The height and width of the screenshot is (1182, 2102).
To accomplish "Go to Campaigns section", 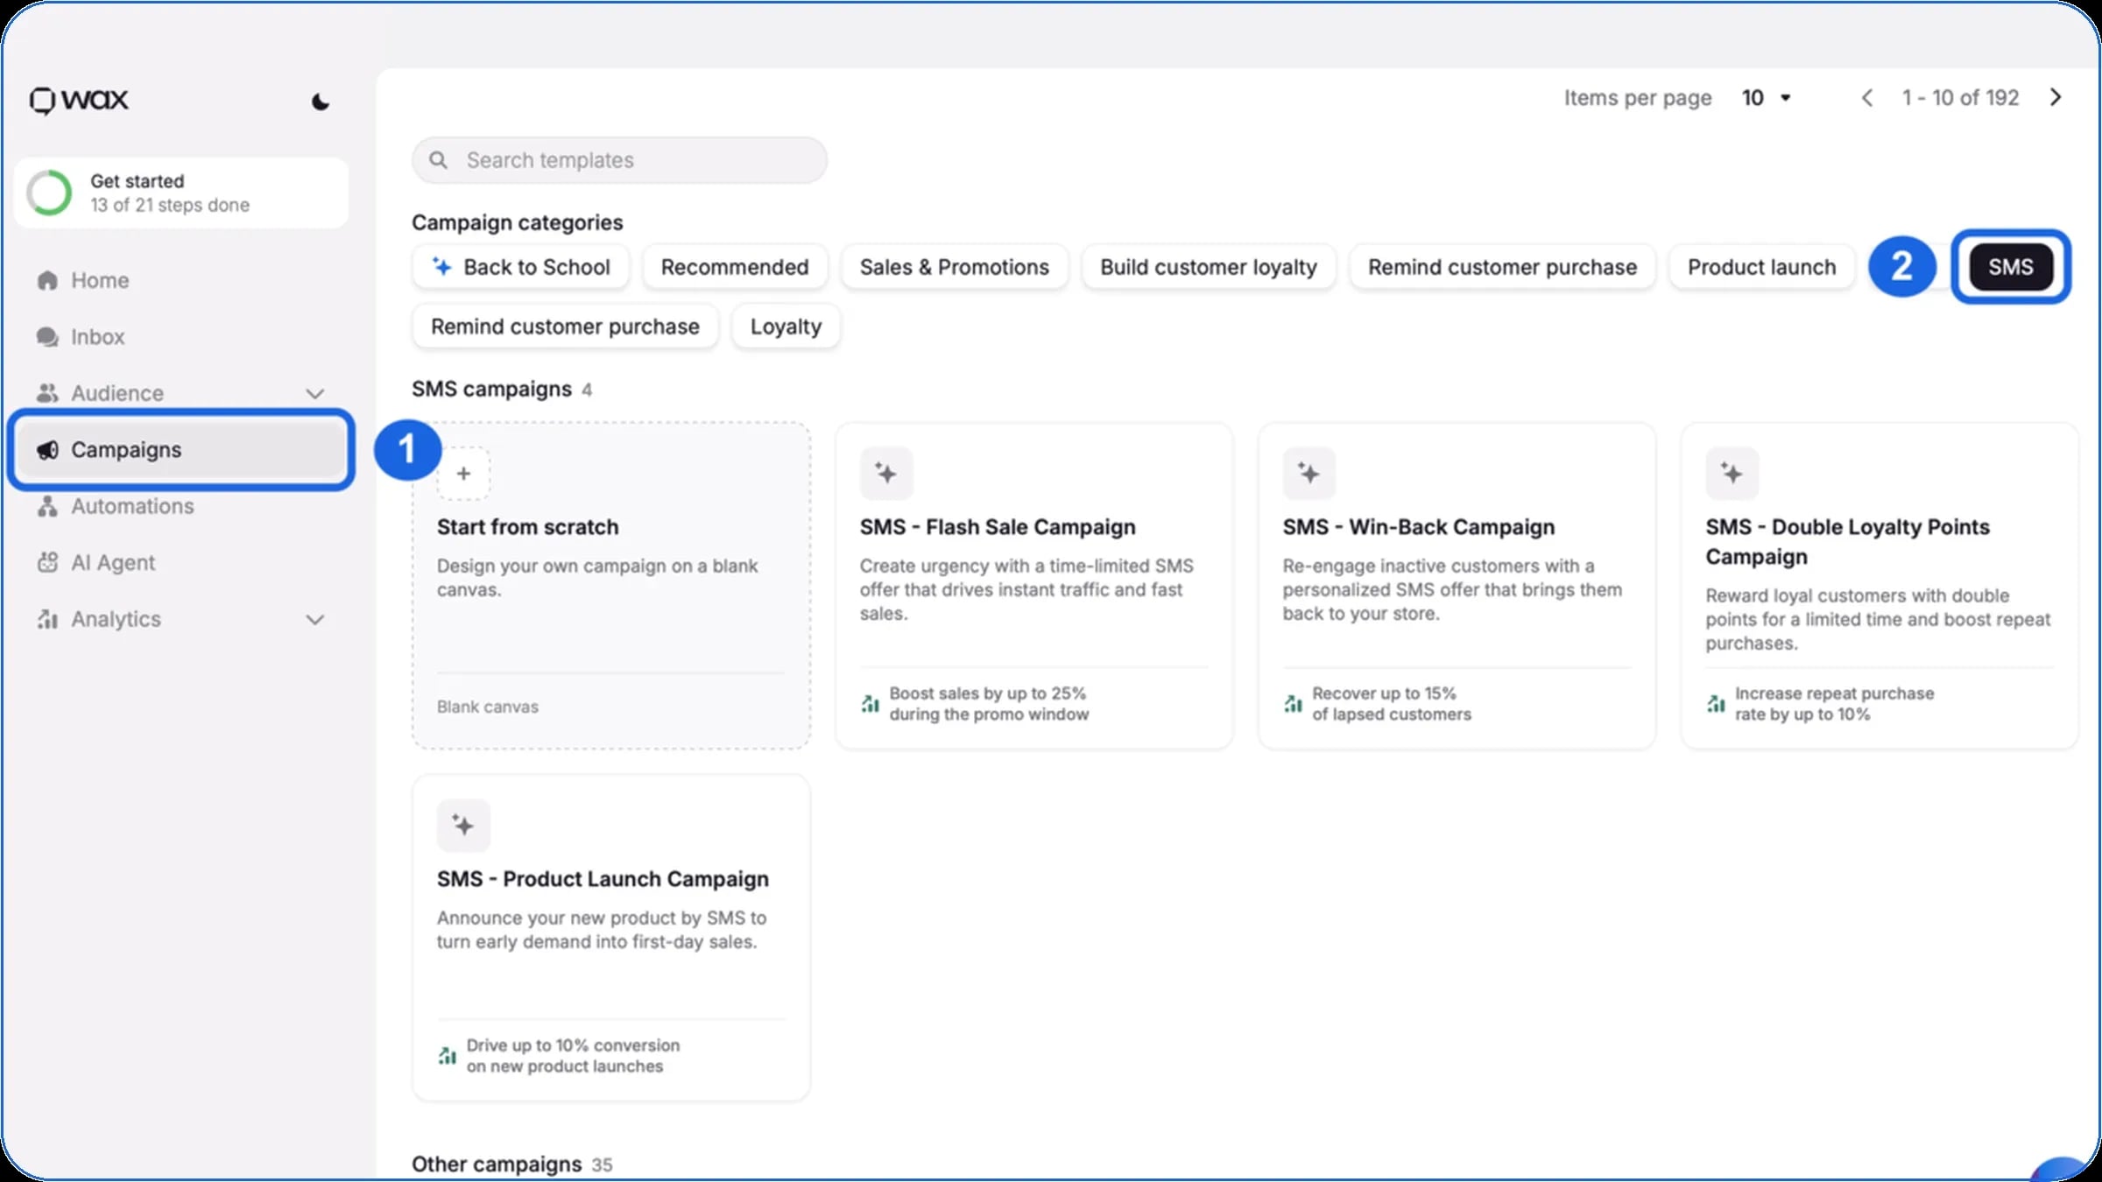I will click(x=182, y=450).
